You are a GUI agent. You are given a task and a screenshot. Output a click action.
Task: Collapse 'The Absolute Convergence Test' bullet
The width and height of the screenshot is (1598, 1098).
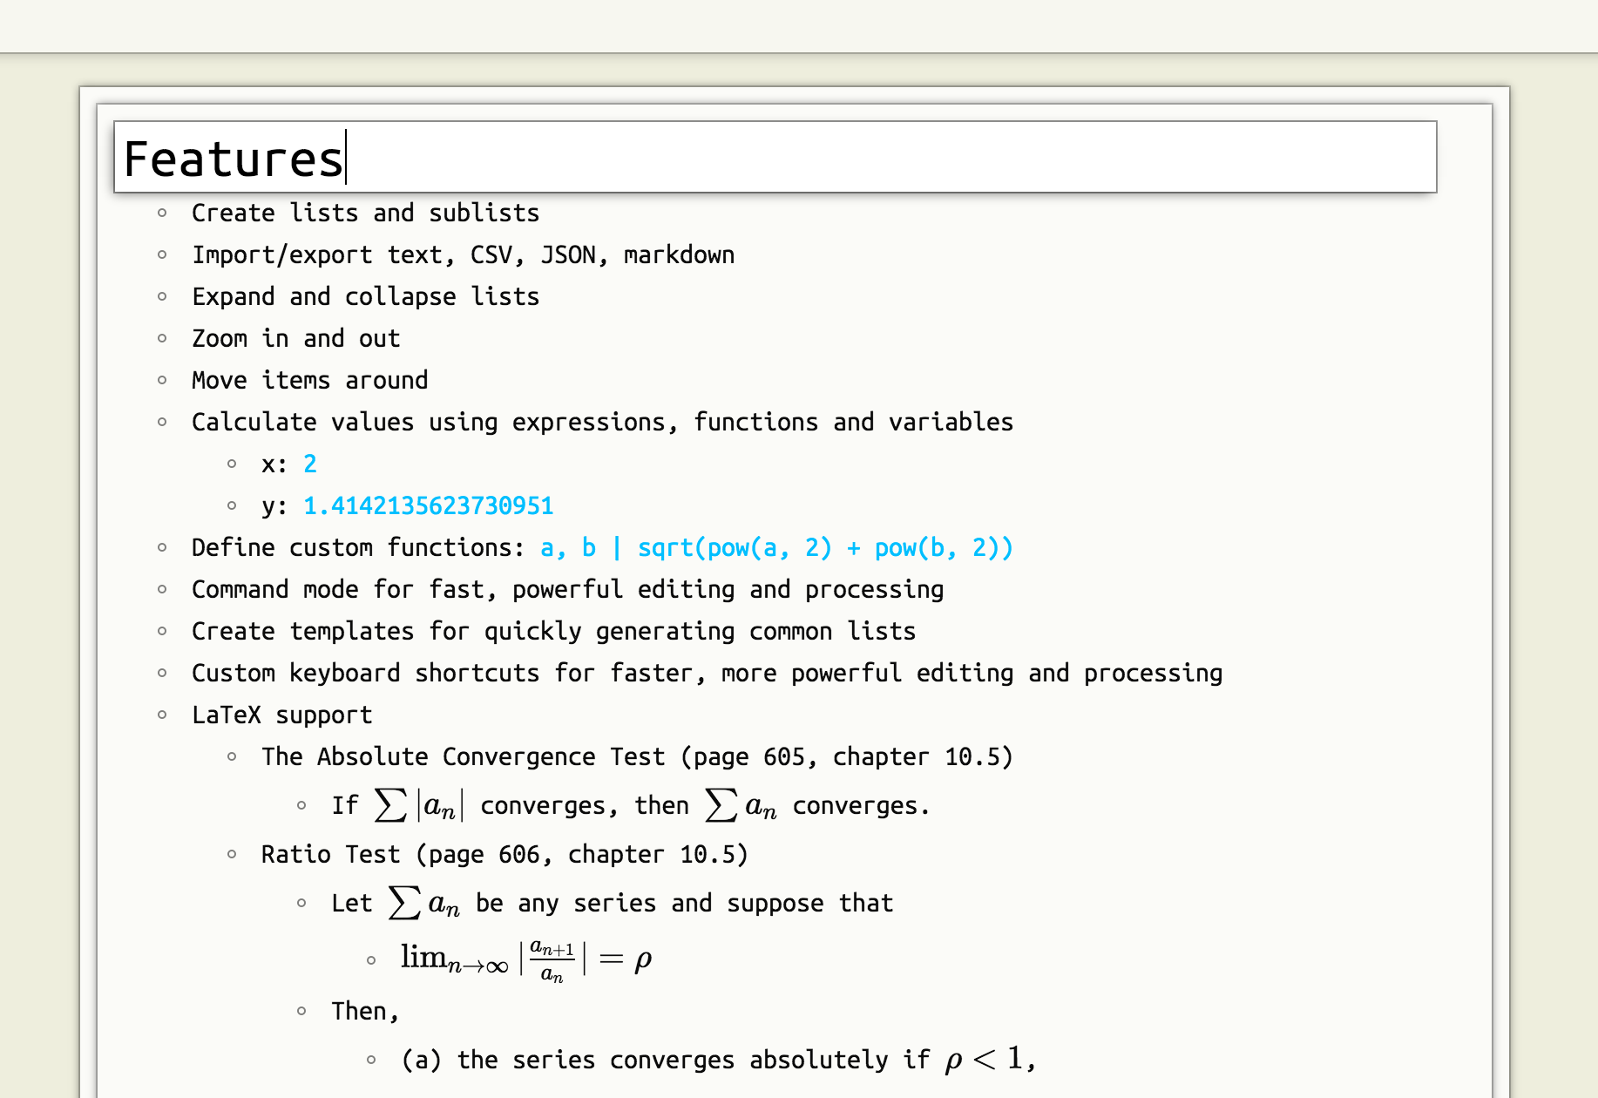(232, 756)
